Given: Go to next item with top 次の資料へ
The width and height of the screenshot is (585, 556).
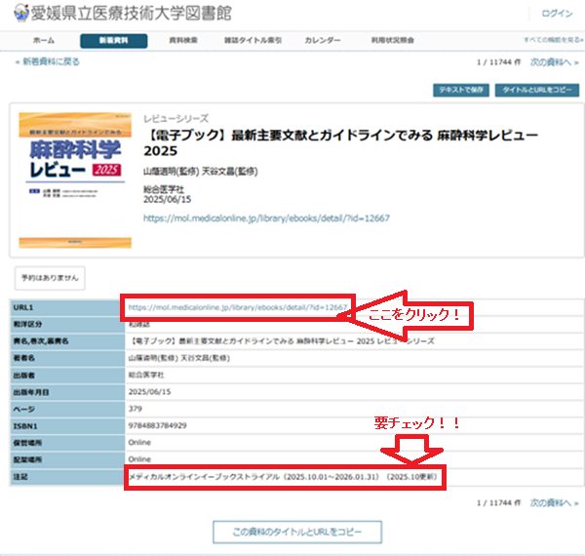Looking at the screenshot, I should click(554, 61).
